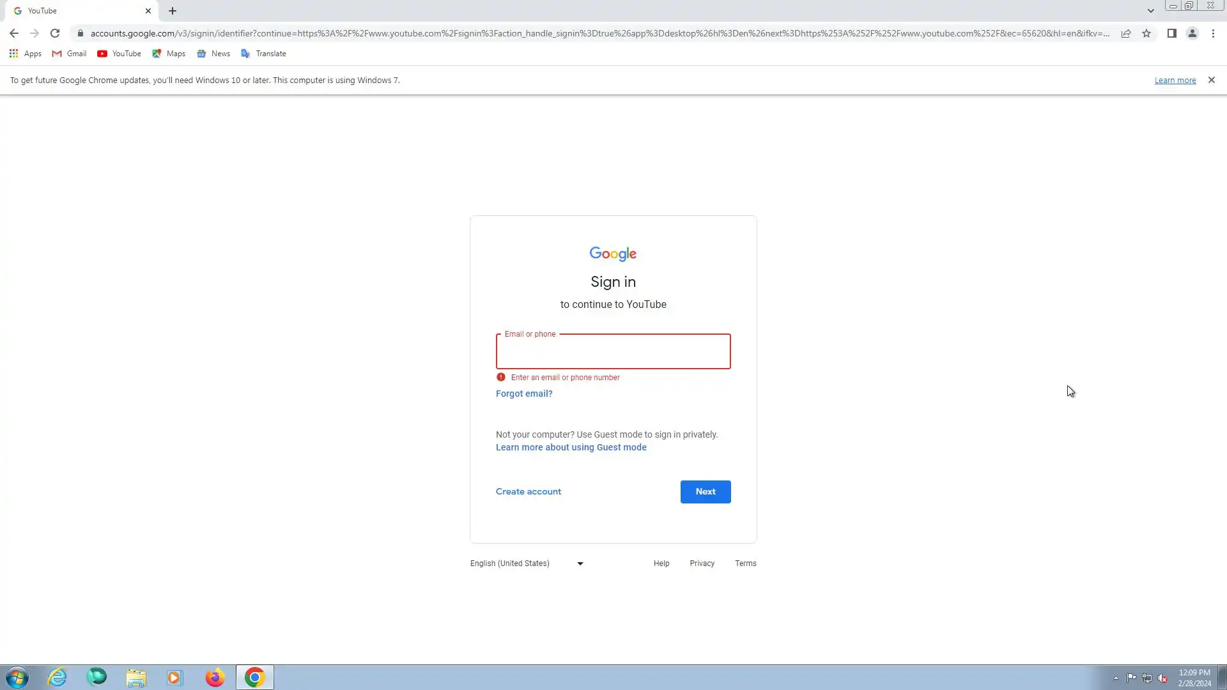Bookmark this page with star icon
The height and width of the screenshot is (690, 1227).
tap(1146, 33)
